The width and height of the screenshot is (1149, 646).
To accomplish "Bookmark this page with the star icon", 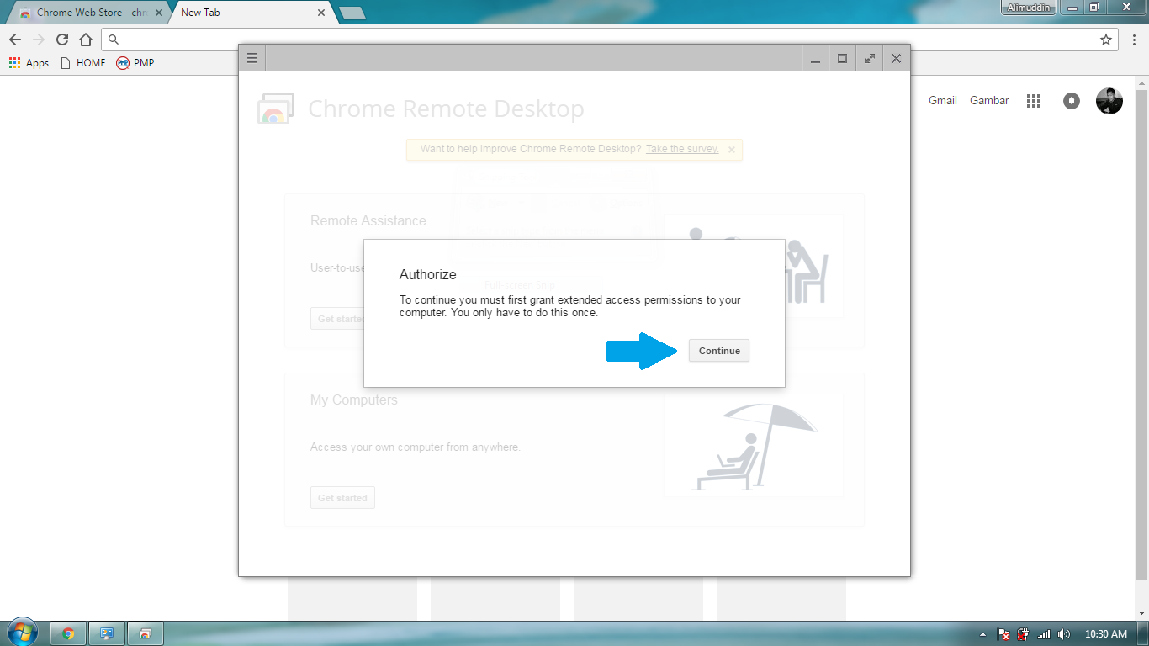I will pyautogui.click(x=1106, y=40).
